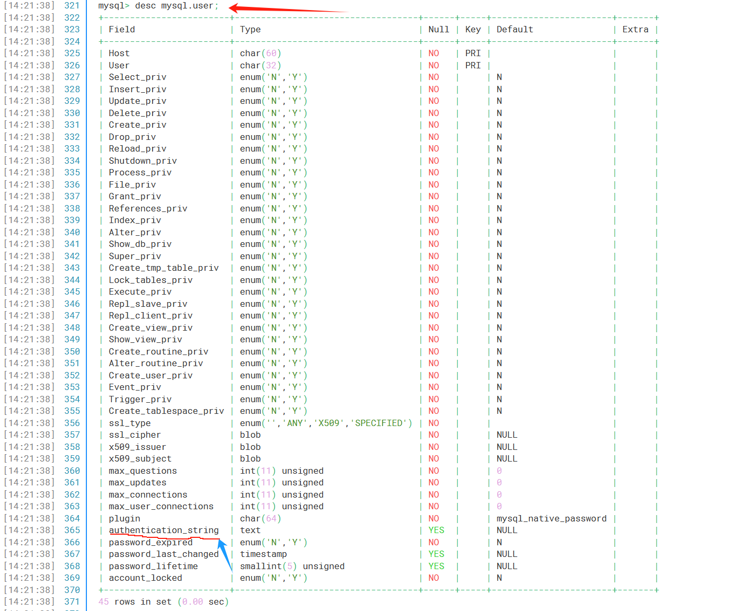Image resolution: width=743 pixels, height=611 pixels.
Task: Click the 'File_priv' field
Action: (x=132, y=185)
